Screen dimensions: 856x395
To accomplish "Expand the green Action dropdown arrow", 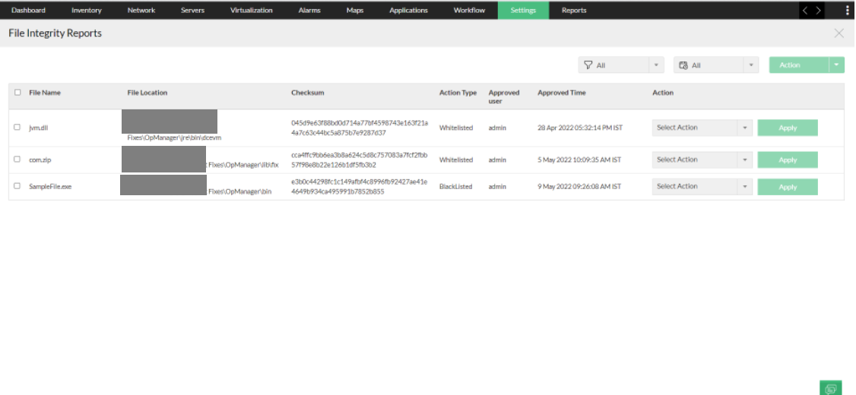I will tap(837, 65).
